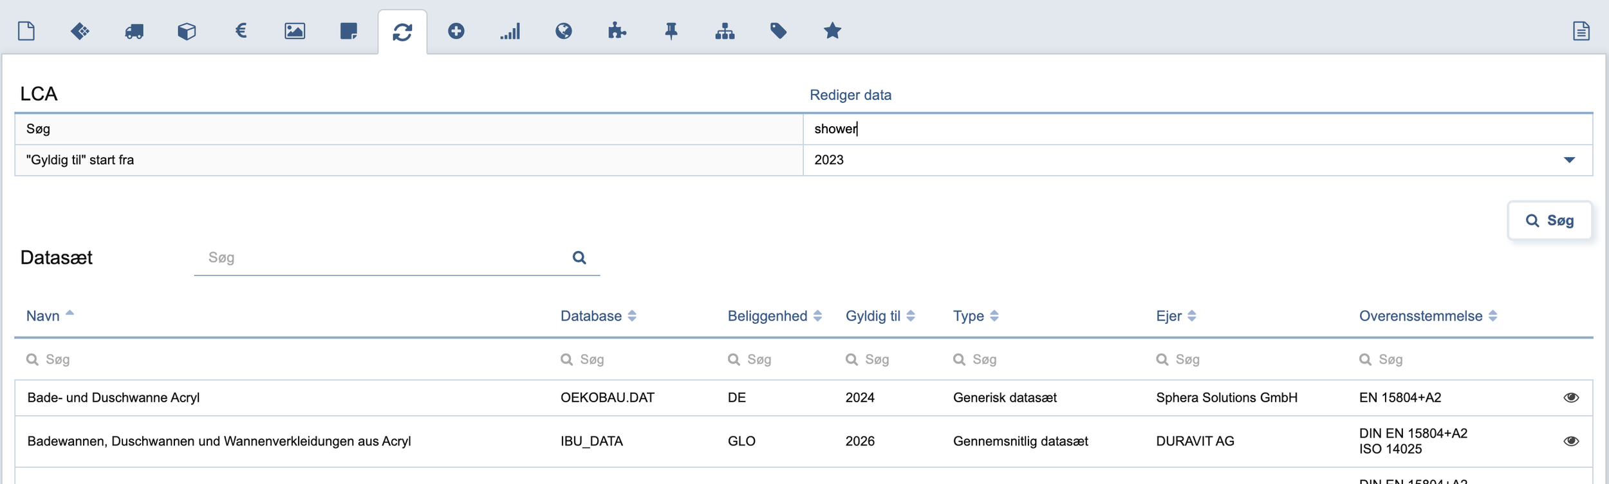Switch to the bar chart statistics tab

(510, 31)
